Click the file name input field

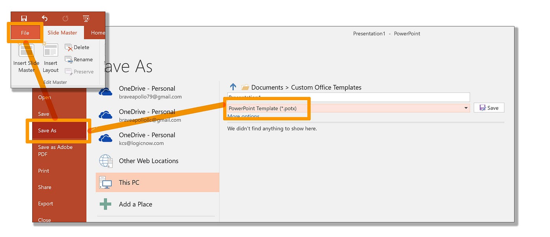[348, 97]
